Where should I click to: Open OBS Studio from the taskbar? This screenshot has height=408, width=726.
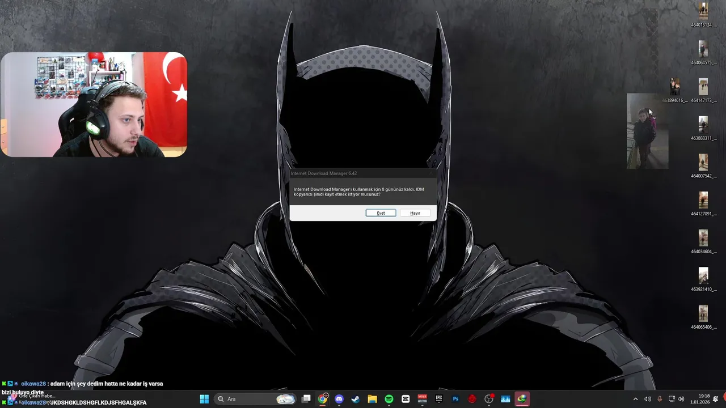click(489, 399)
